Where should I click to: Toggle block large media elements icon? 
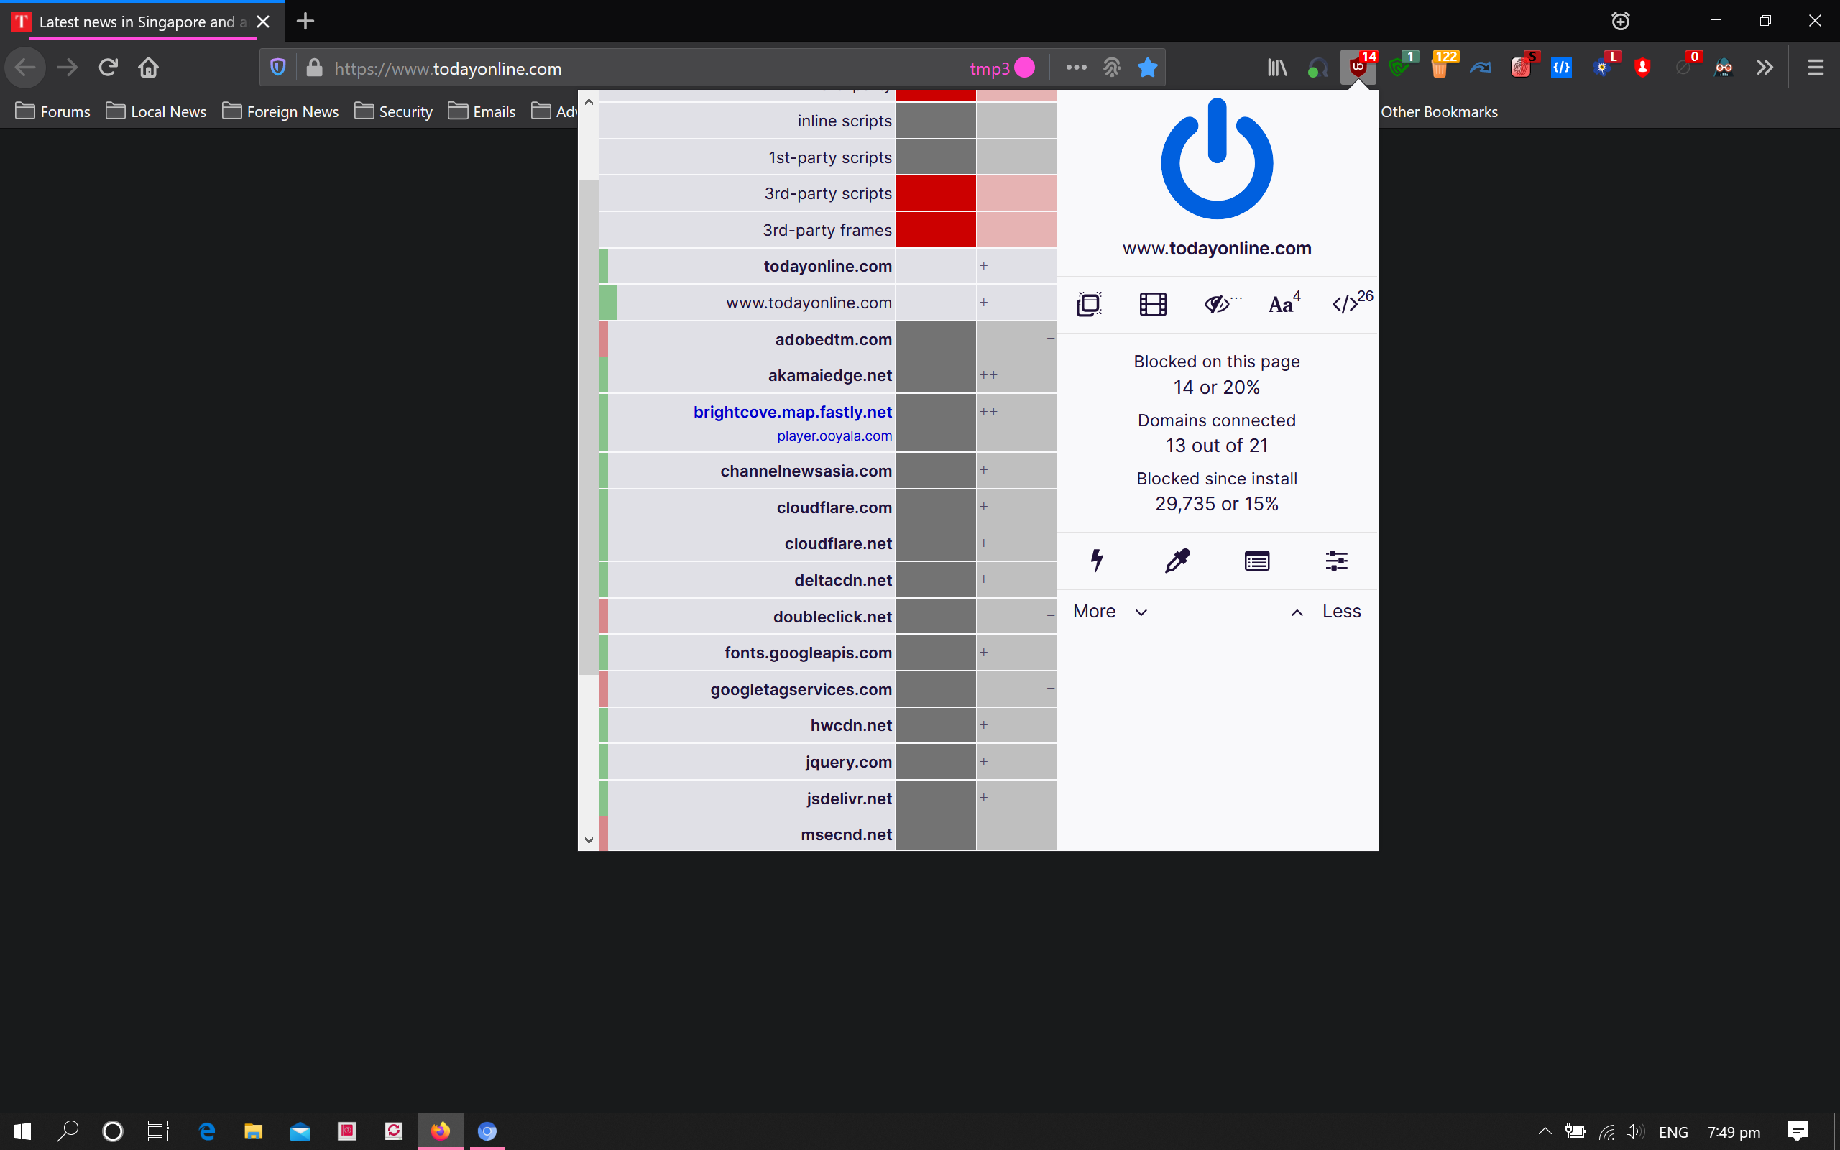pos(1153,304)
